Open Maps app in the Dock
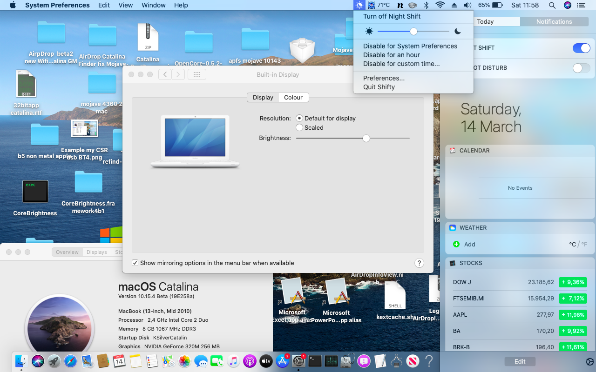Screen dimensions: 596x372 (168, 361)
